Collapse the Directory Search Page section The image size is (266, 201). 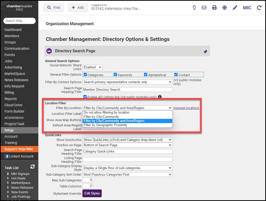pyautogui.click(x=49, y=51)
